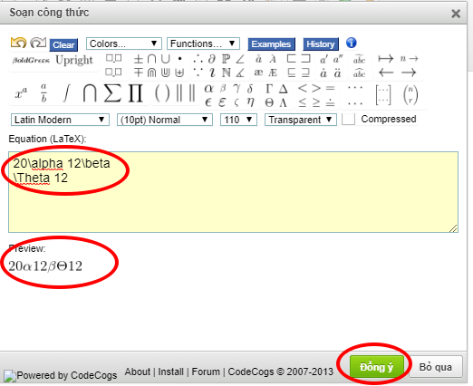The width and height of the screenshot is (473, 386).
Task: Click the undo arrow icon
Action: (18, 43)
